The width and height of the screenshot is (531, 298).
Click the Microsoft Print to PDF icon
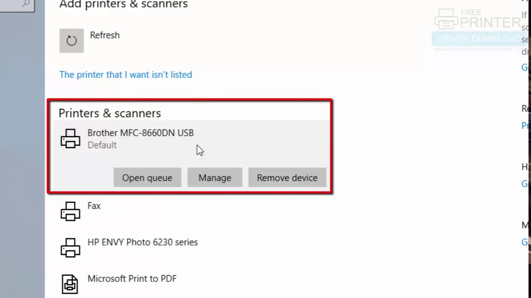pyautogui.click(x=70, y=284)
